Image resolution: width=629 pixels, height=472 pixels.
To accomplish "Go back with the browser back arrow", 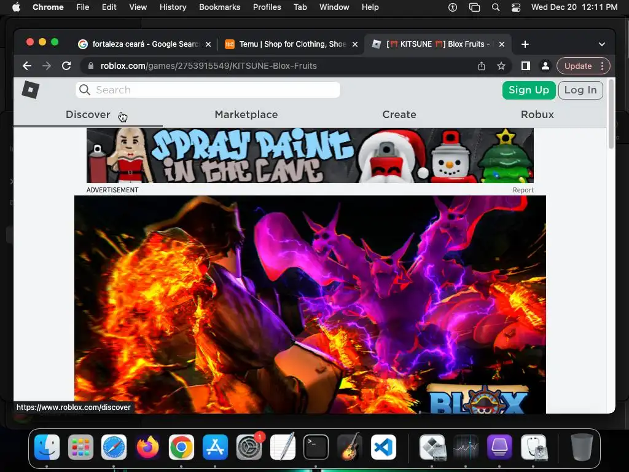I will click(x=27, y=66).
